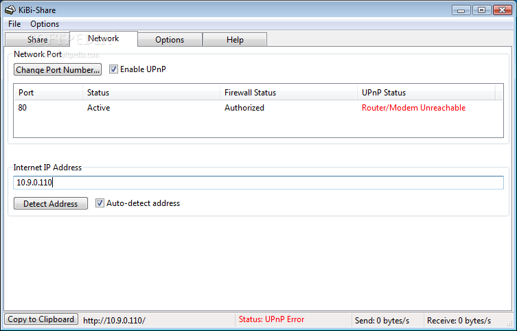Select the Network tab
The height and width of the screenshot is (331, 517).
click(104, 38)
